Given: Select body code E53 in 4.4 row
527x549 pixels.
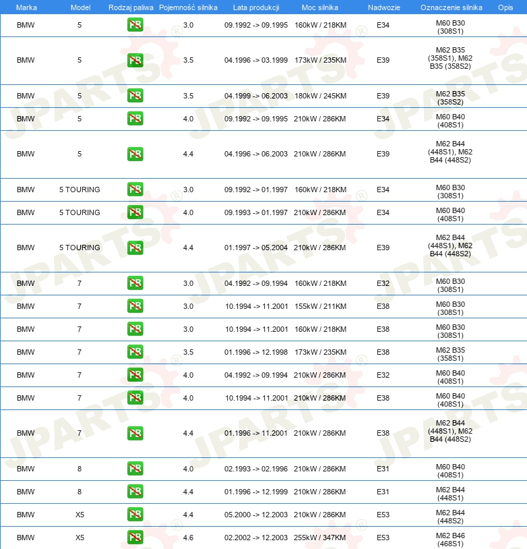Looking at the screenshot, I should pos(383,515).
